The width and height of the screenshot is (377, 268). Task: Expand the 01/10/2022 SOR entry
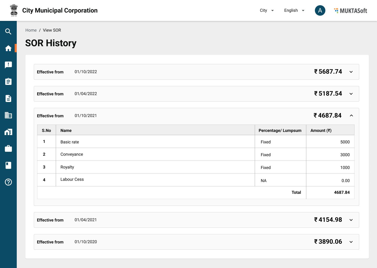[351, 72]
